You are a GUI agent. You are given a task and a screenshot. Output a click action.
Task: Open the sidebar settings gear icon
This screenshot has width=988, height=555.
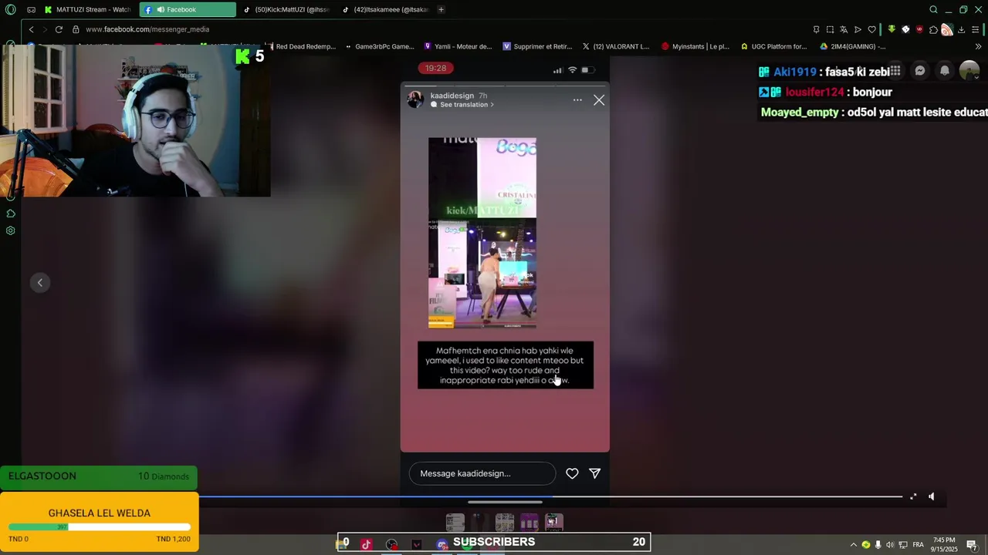pos(11,230)
